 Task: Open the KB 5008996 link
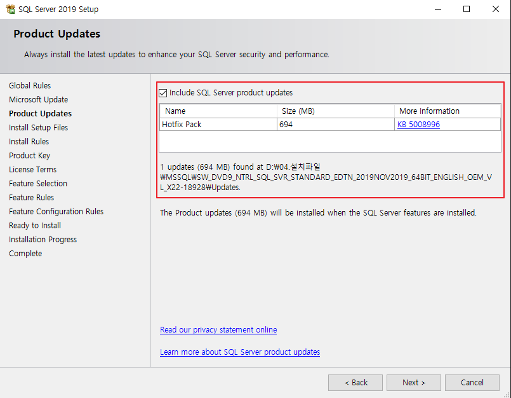click(x=418, y=125)
